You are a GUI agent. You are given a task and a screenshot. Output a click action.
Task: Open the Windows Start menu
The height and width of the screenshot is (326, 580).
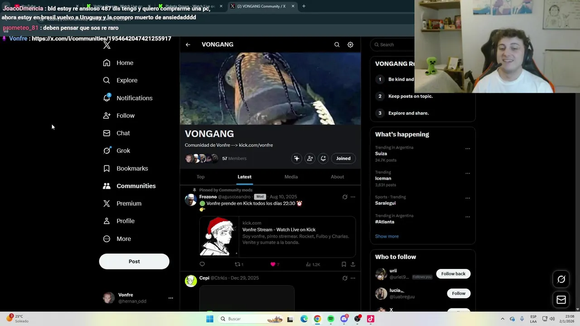210,319
